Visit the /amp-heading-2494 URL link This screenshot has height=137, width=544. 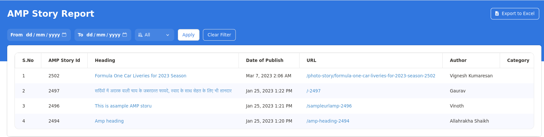328,121
